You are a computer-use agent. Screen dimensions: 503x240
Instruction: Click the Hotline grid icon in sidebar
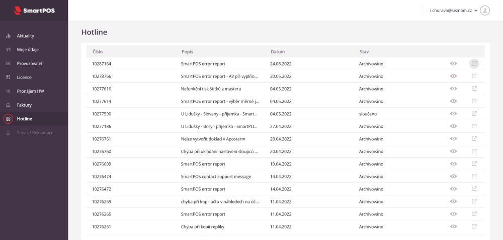pyautogui.click(x=8, y=119)
